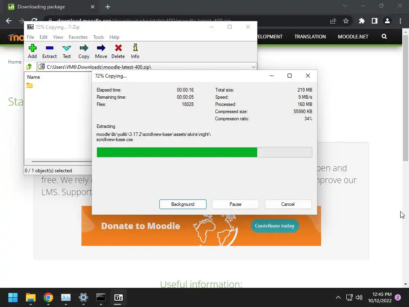409x307 pixels.
Task: Open Windows Start menu
Action: point(13,297)
